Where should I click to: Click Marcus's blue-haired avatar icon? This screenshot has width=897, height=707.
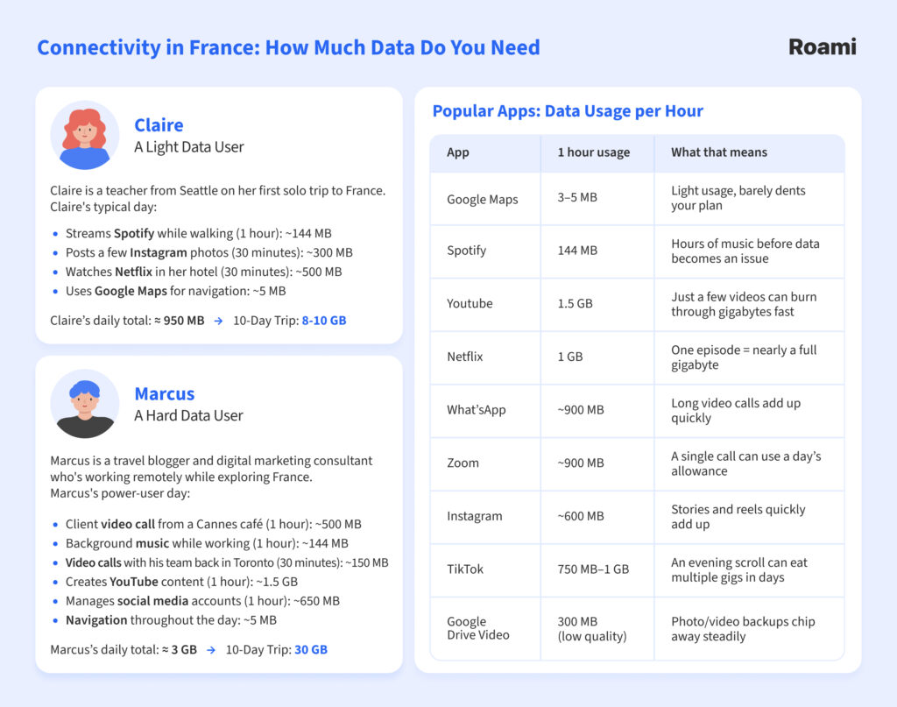click(x=84, y=404)
